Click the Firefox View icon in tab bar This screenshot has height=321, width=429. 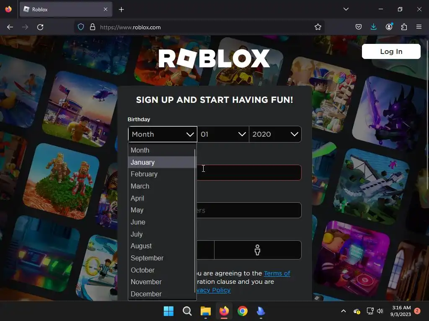(8, 9)
